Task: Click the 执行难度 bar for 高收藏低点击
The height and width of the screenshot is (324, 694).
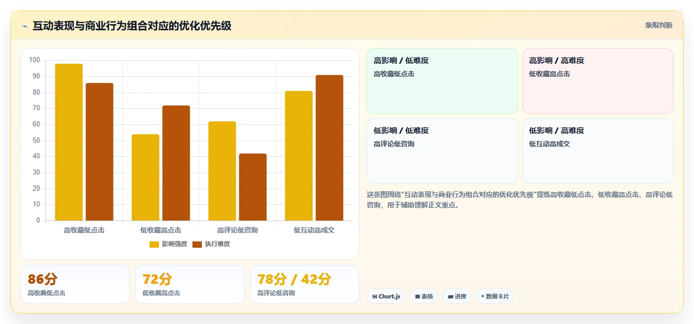Action: click(x=99, y=152)
